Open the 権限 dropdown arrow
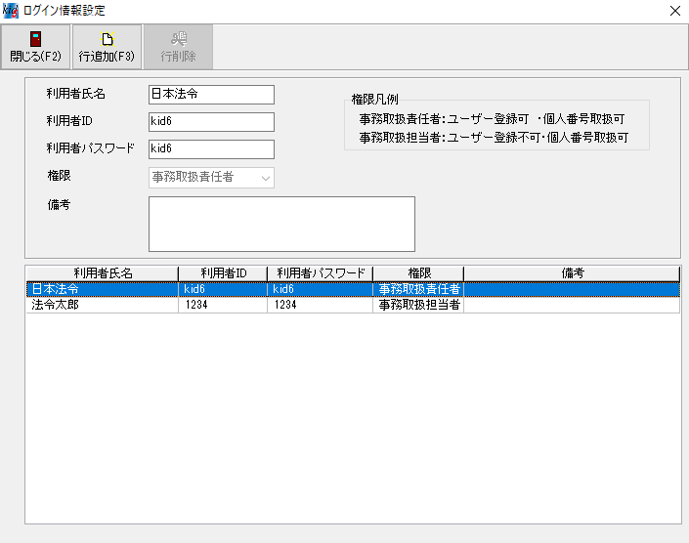 265,178
